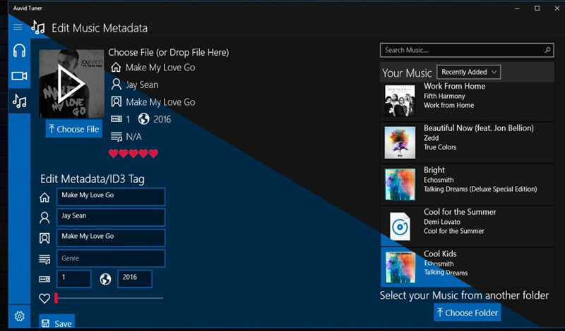Expand the Recently Added sort dropdown

(x=469, y=72)
